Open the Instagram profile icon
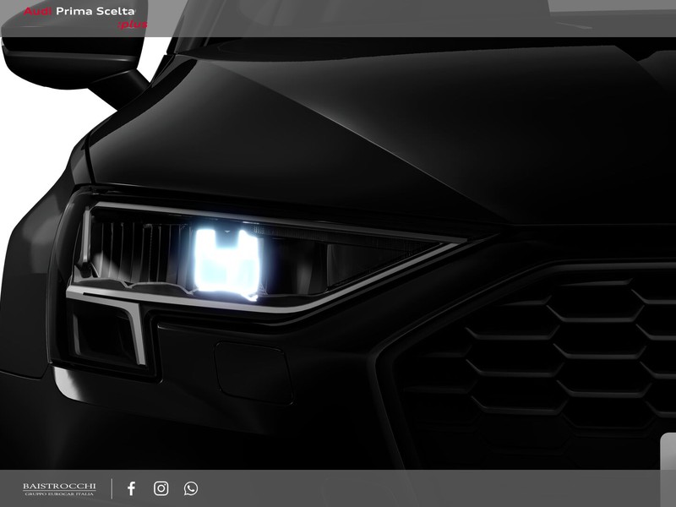This screenshot has width=676, height=507. coord(161,488)
